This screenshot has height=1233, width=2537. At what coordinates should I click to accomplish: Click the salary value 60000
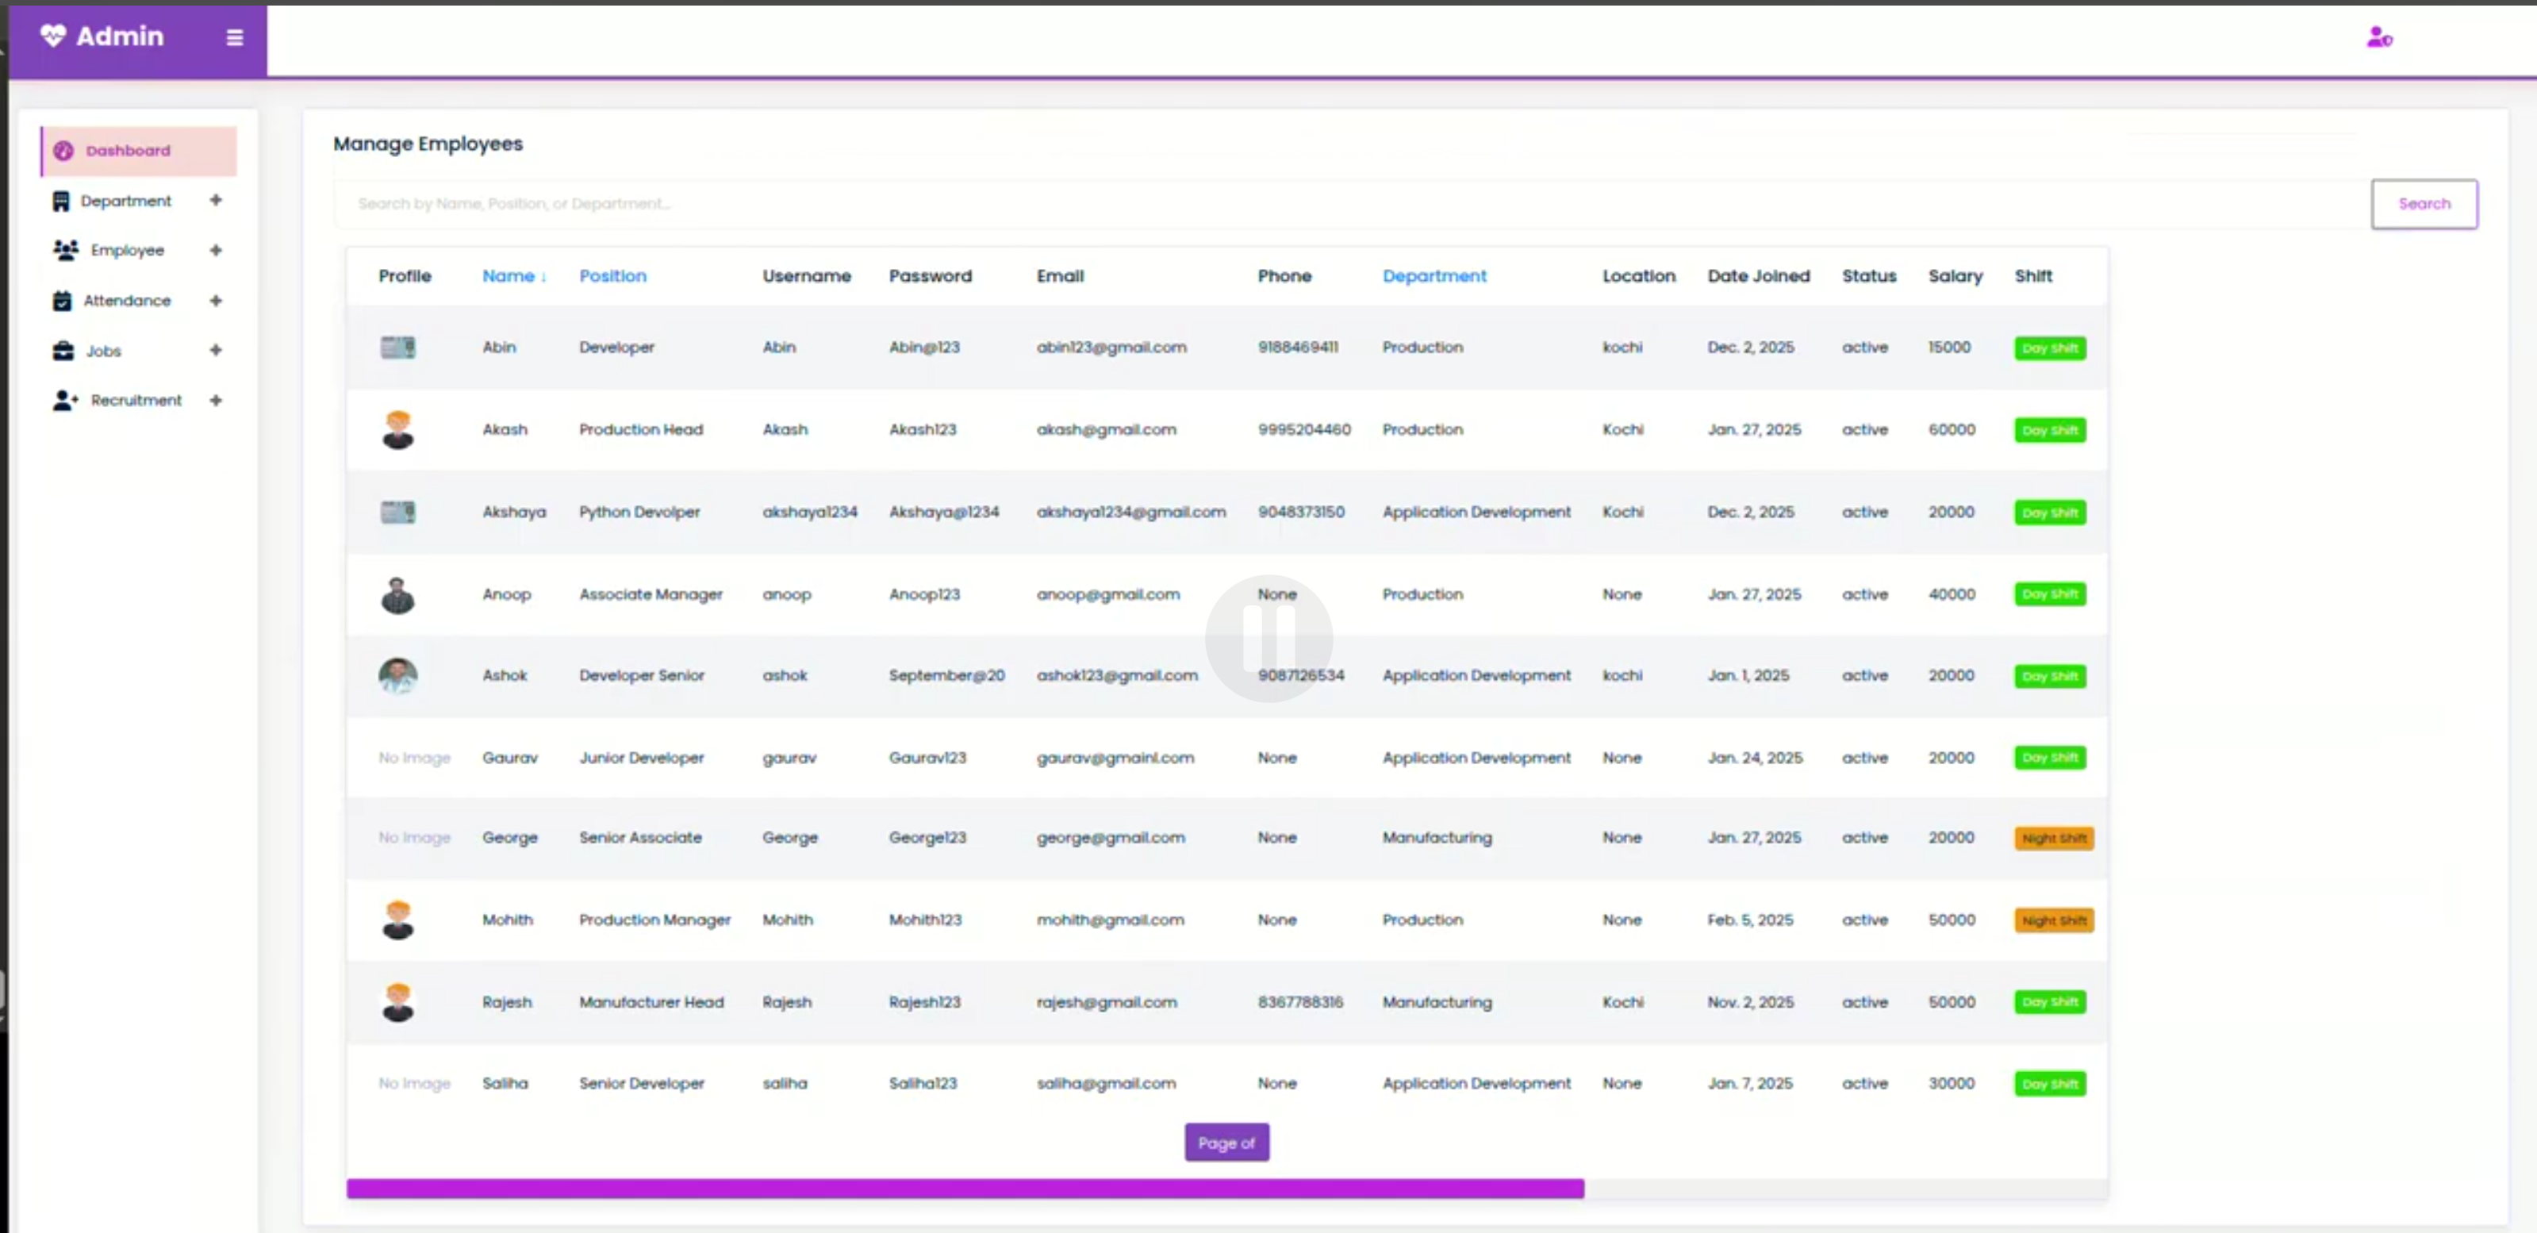(x=1951, y=429)
